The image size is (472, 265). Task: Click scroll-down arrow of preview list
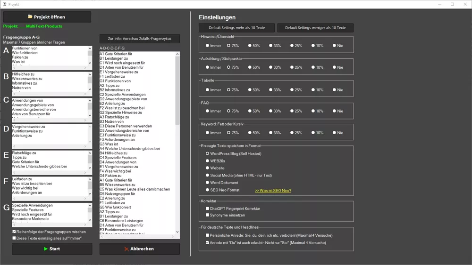click(x=177, y=232)
